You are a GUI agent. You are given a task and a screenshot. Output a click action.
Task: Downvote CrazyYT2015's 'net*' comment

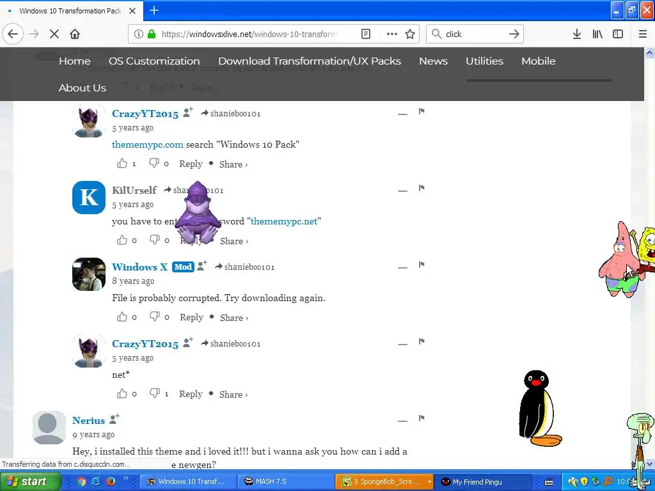point(154,393)
